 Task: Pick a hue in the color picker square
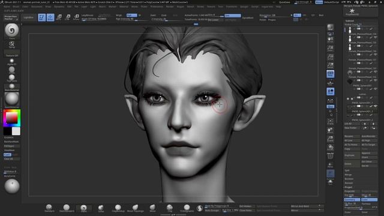(11, 118)
